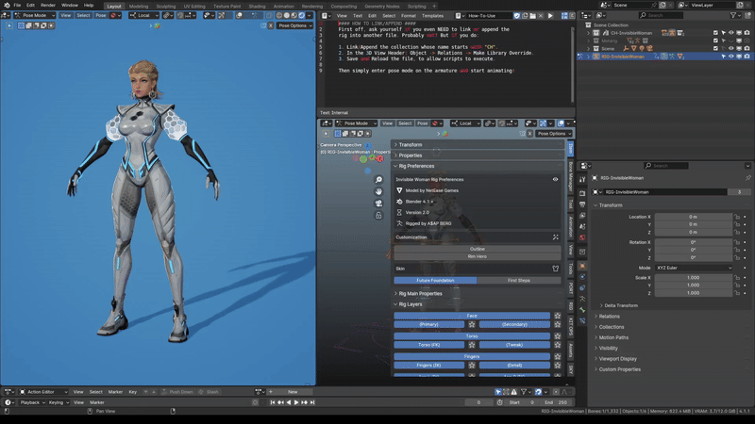Open the Output properties tab icon
The image size is (755, 424).
582,204
